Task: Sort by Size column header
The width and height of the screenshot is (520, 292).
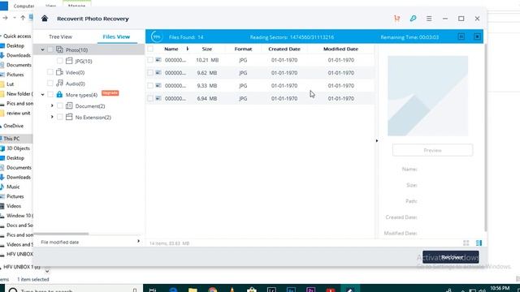Action: 207,49
